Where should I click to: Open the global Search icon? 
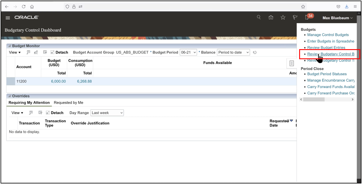click(x=259, y=17)
